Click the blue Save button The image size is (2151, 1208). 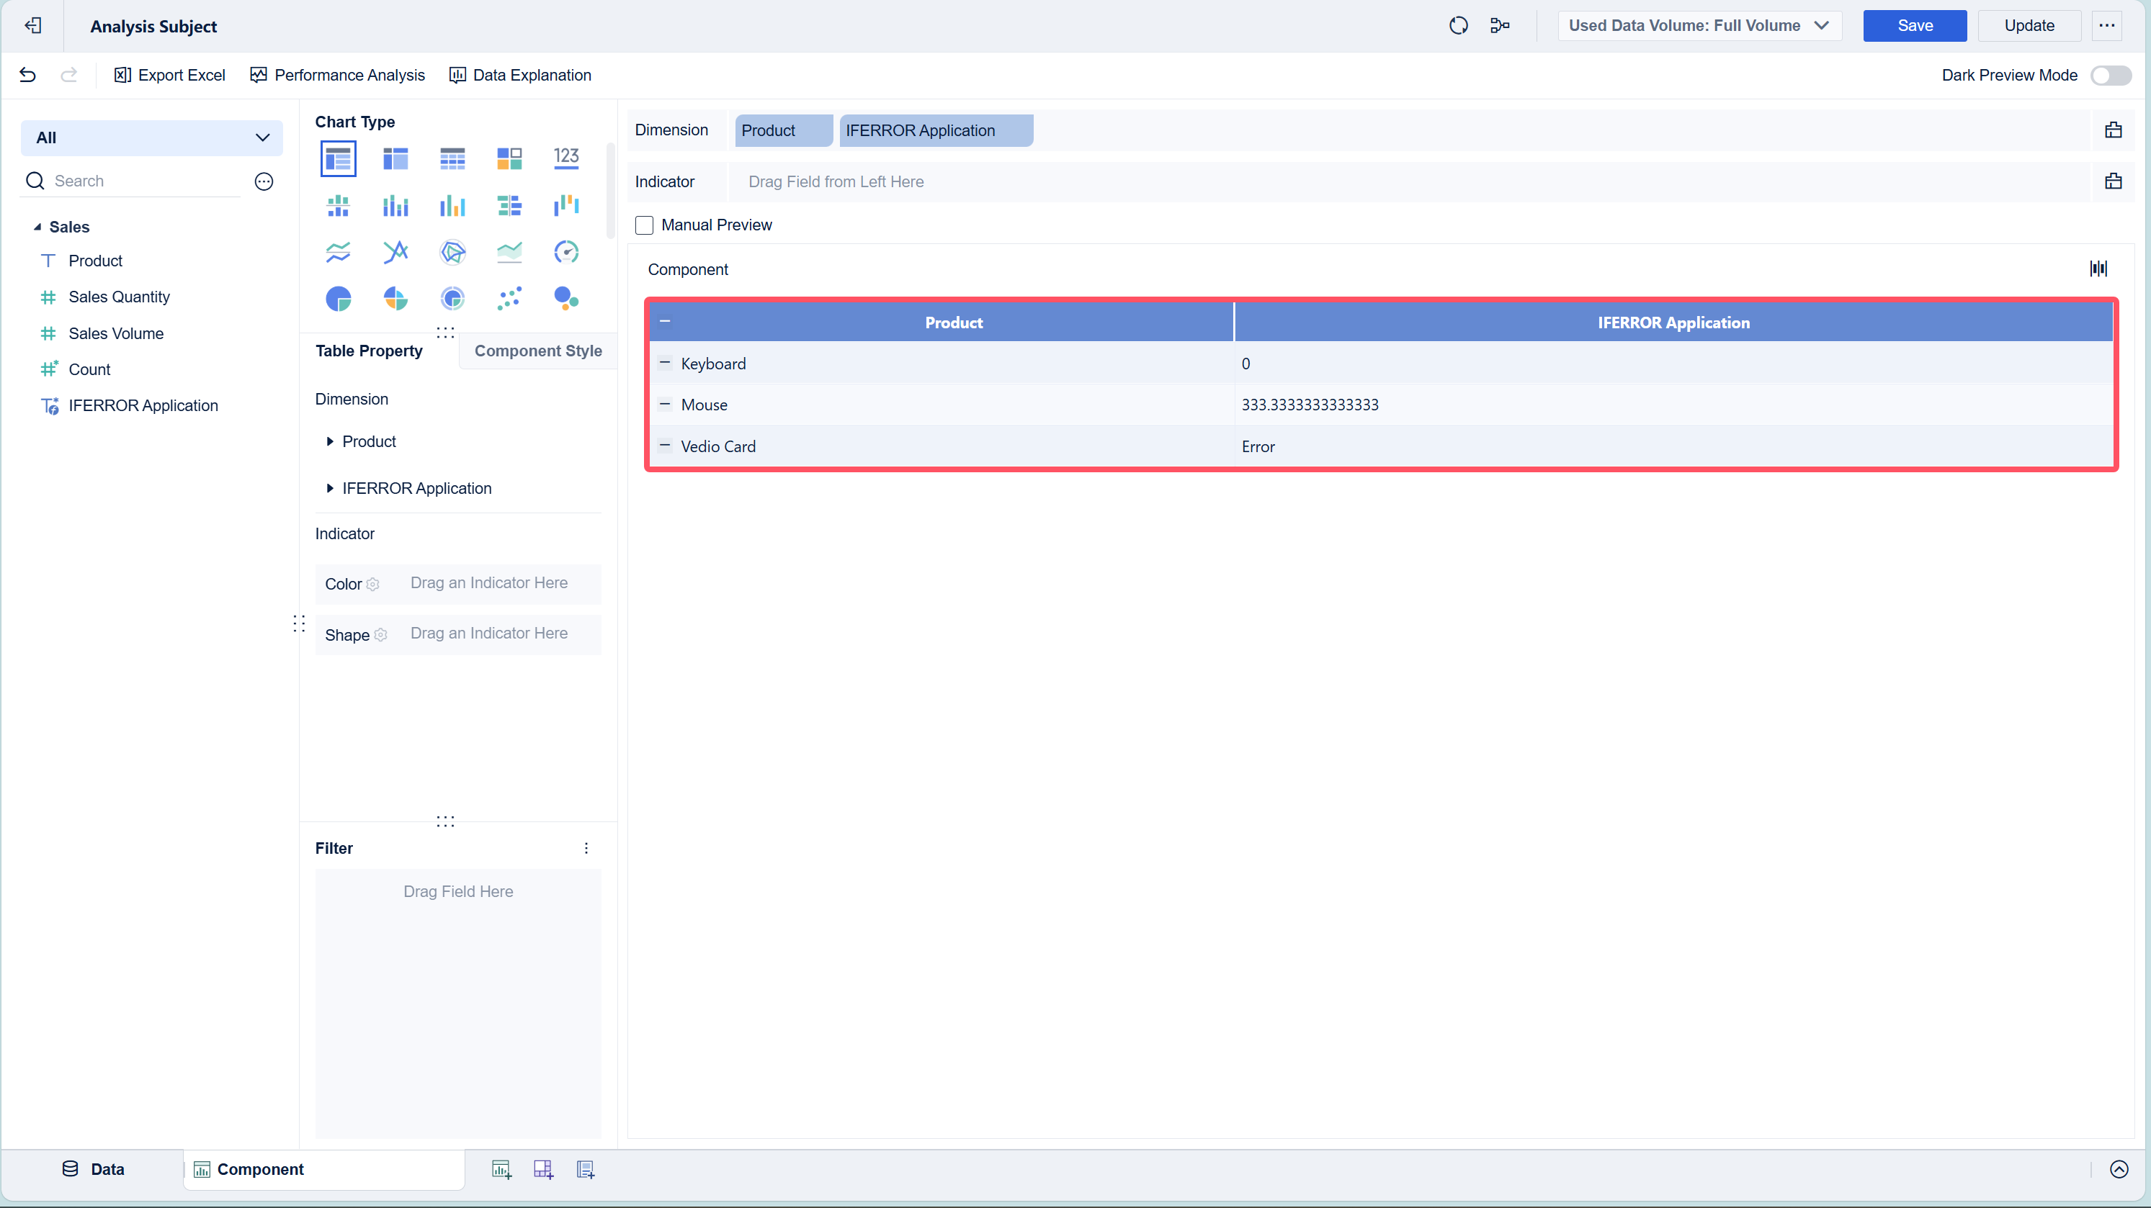[1914, 26]
